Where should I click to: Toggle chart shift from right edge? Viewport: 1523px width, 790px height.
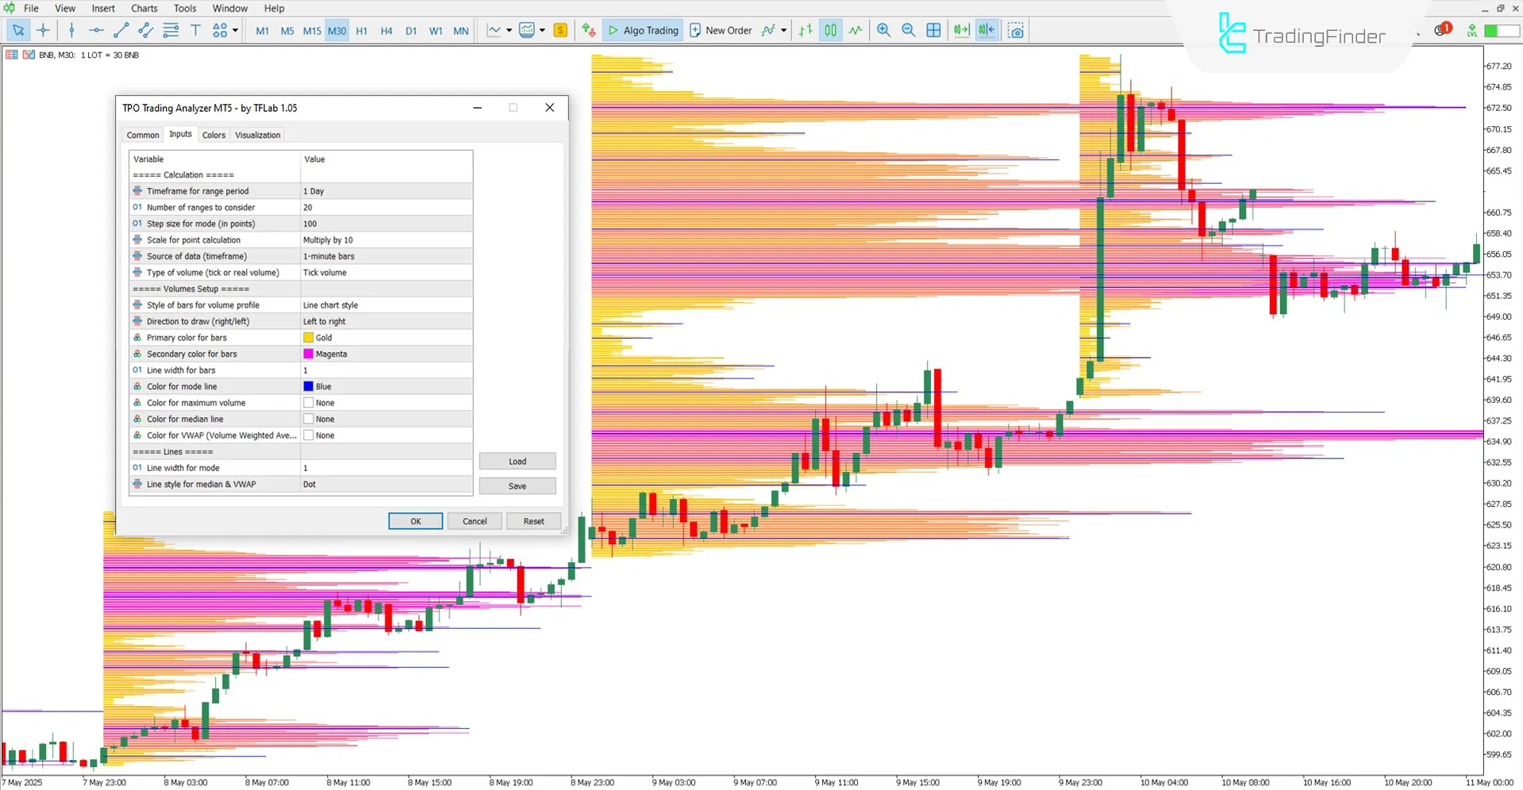click(986, 30)
